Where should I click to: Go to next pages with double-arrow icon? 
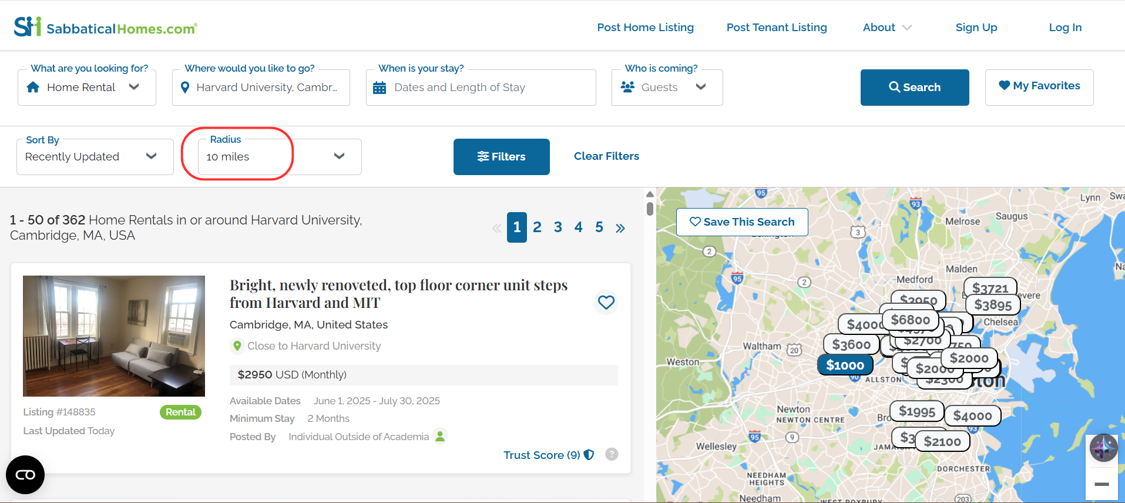(x=620, y=228)
